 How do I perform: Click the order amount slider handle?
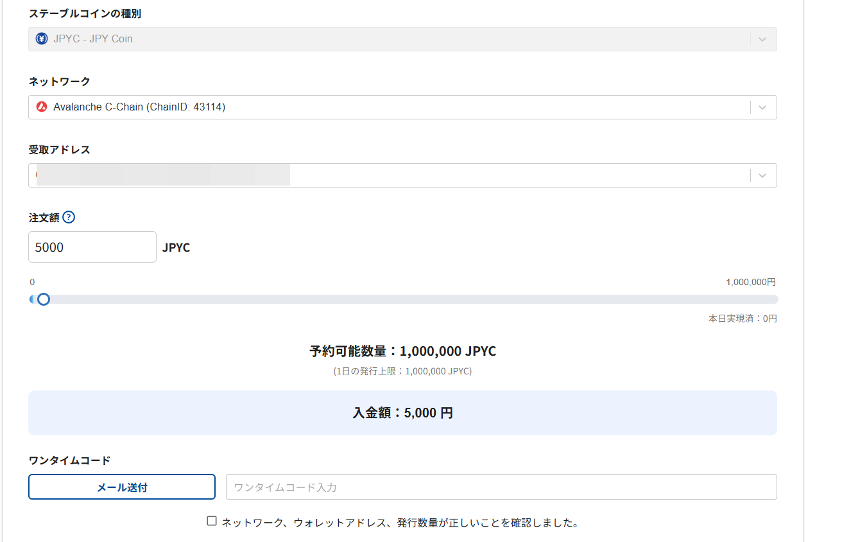pos(44,299)
